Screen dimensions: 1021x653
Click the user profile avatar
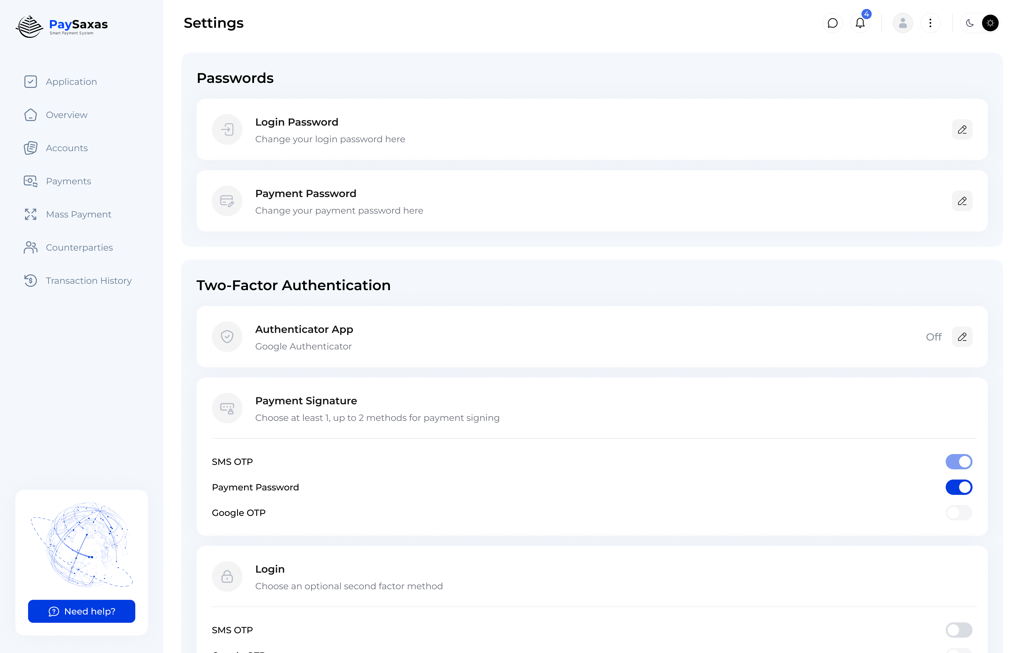tap(903, 23)
